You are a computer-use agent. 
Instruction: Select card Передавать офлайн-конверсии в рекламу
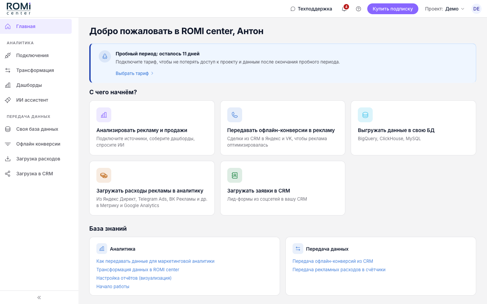click(x=283, y=128)
